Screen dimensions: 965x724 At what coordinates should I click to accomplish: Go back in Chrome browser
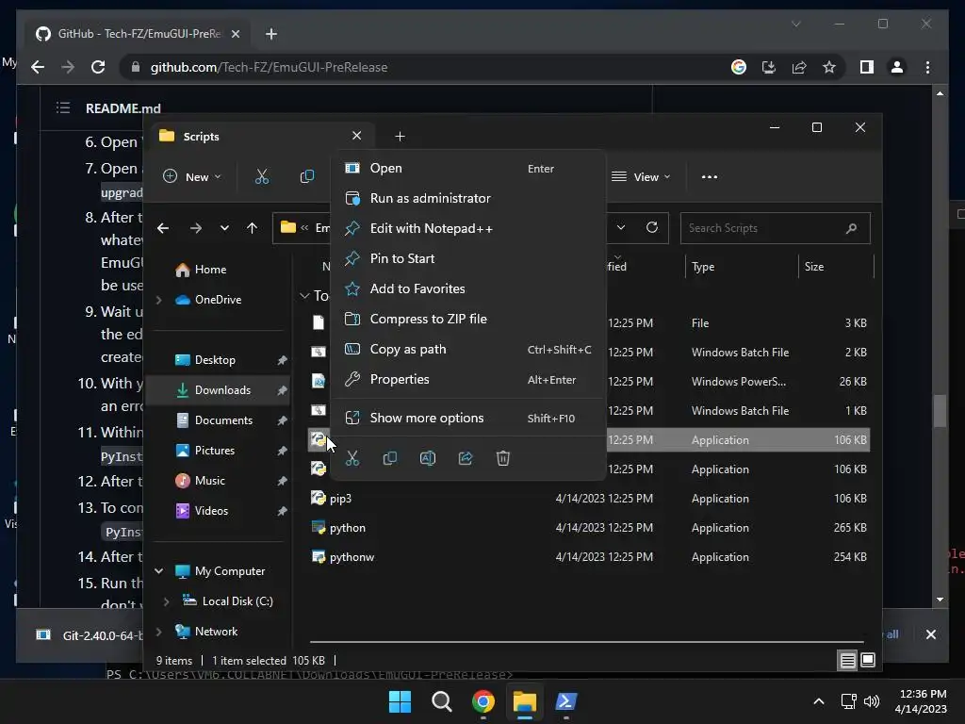coord(38,67)
